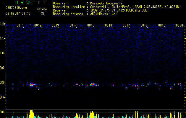Click the Observer label
Screen dimensions: 186x118
click(x=60, y=3)
